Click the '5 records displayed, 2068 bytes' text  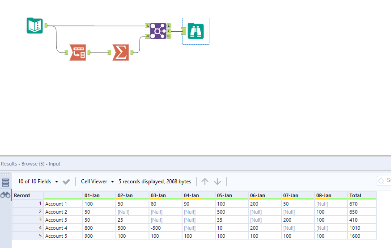tap(155, 182)
